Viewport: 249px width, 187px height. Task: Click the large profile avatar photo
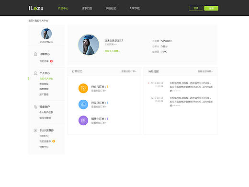click(89, 45)
